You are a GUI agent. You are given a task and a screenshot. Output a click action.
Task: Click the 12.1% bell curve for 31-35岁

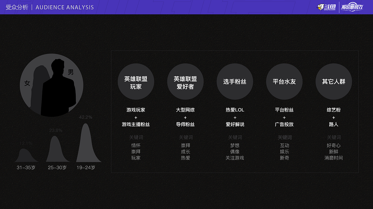point(26,155)
